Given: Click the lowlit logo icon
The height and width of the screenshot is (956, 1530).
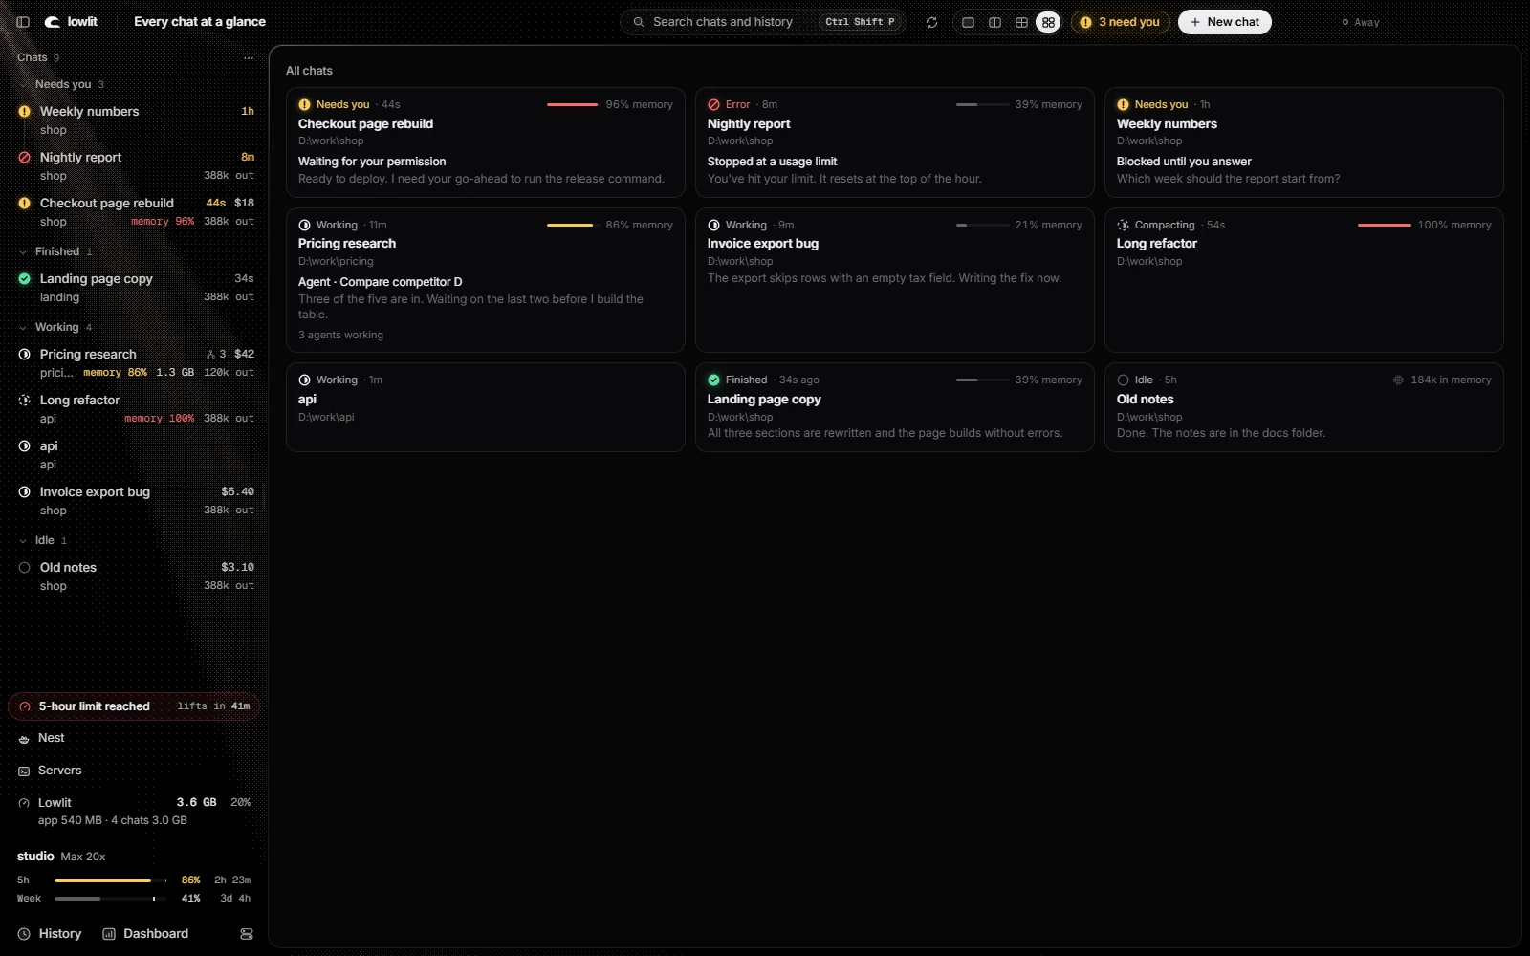Looking at the screenshot, I should (x=53, y=22).
